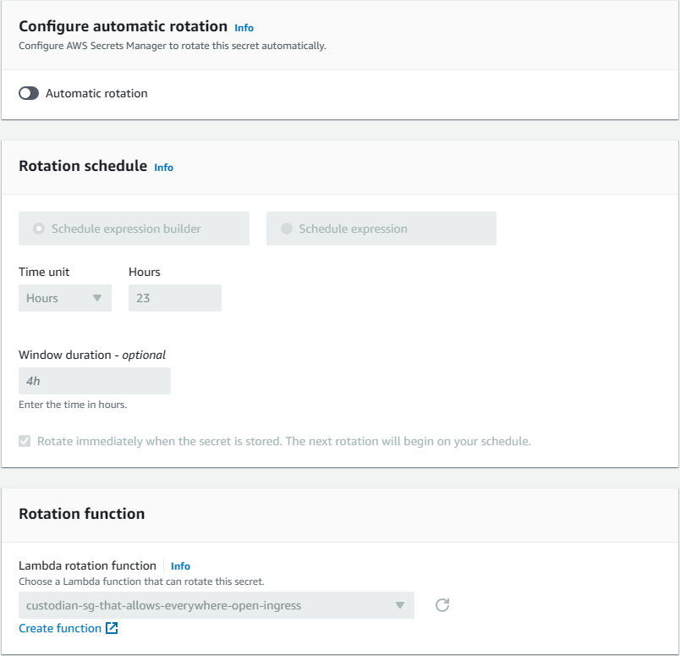Open the Lambda rotation function dropdown
Viewport: 680px width, 656px height.
[216, 605]
